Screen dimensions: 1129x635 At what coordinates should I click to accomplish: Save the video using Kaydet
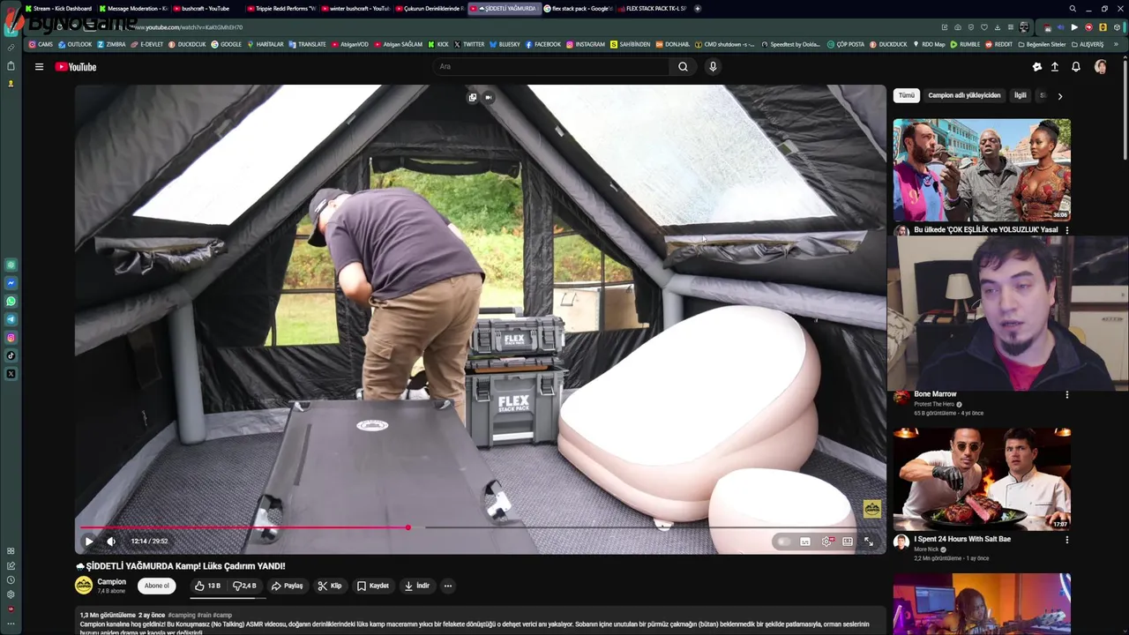pyautogui.click(x=373, y=586)
